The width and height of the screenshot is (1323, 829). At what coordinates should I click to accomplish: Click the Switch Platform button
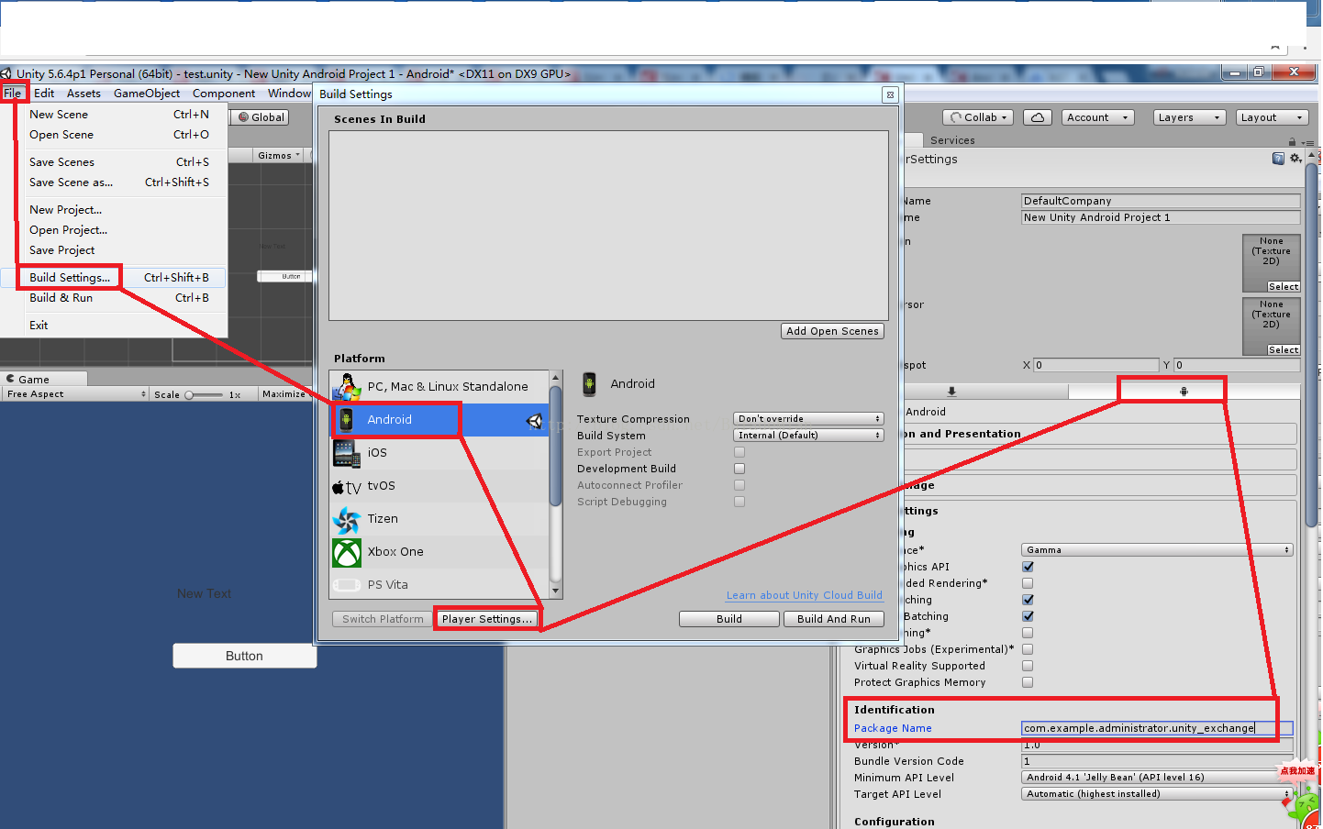(x=383, y=619)
